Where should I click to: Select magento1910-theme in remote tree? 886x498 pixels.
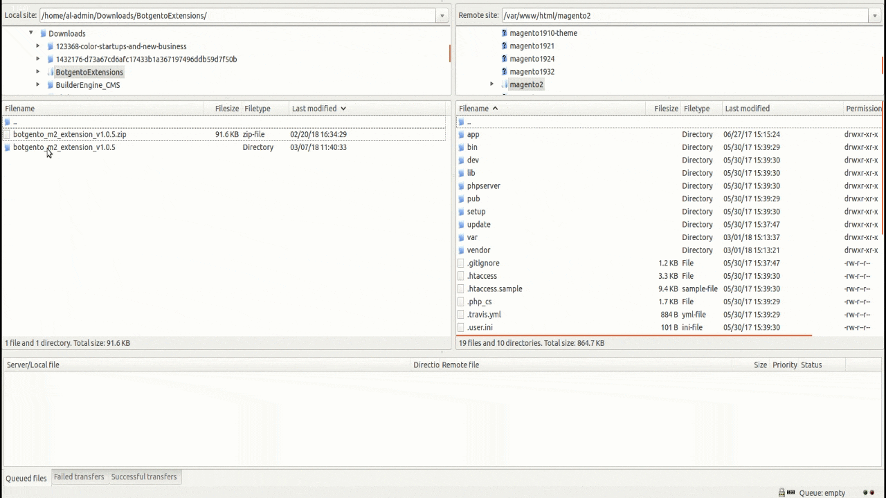(543, 33)
